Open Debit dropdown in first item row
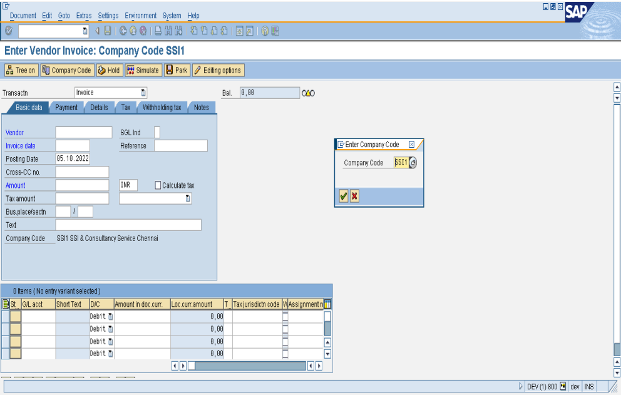 coord(111,317)
